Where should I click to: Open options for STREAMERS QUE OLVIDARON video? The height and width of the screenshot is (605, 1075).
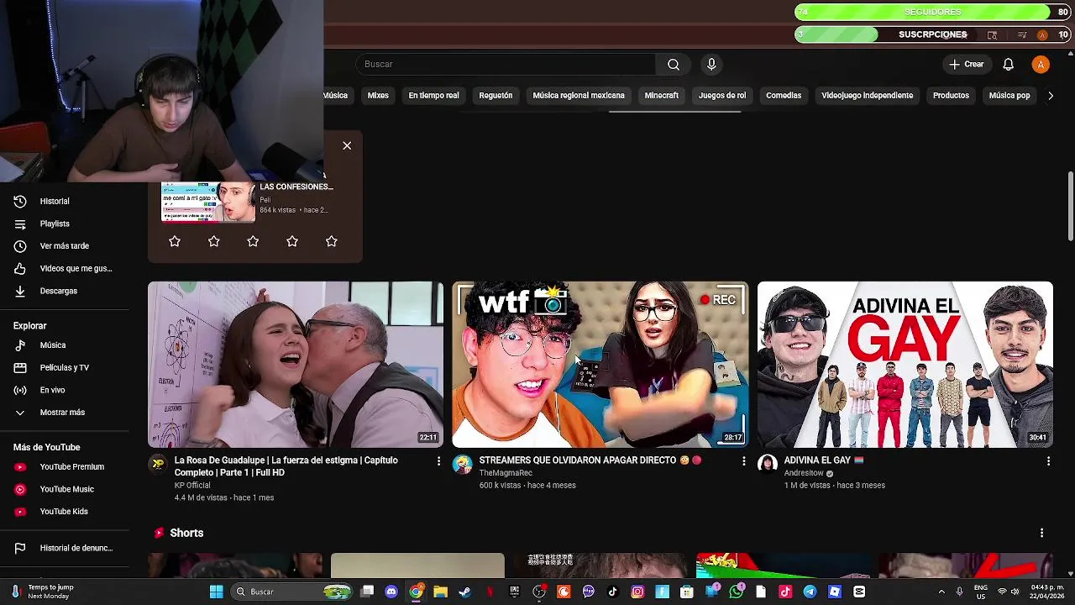743,461
